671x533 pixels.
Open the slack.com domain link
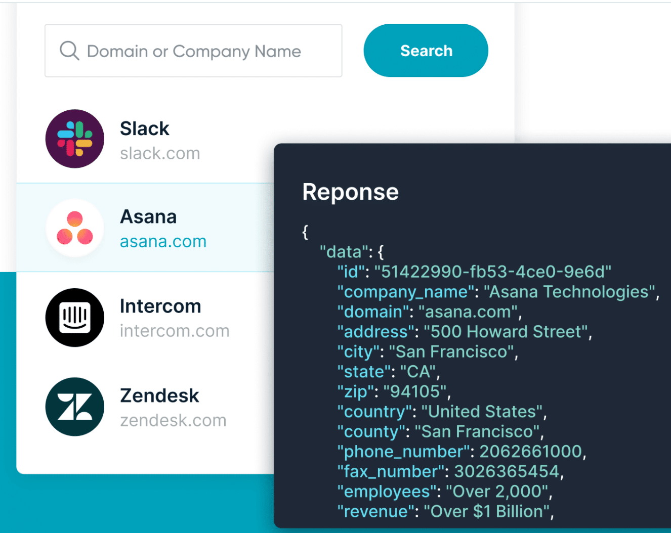click(160, 153)
